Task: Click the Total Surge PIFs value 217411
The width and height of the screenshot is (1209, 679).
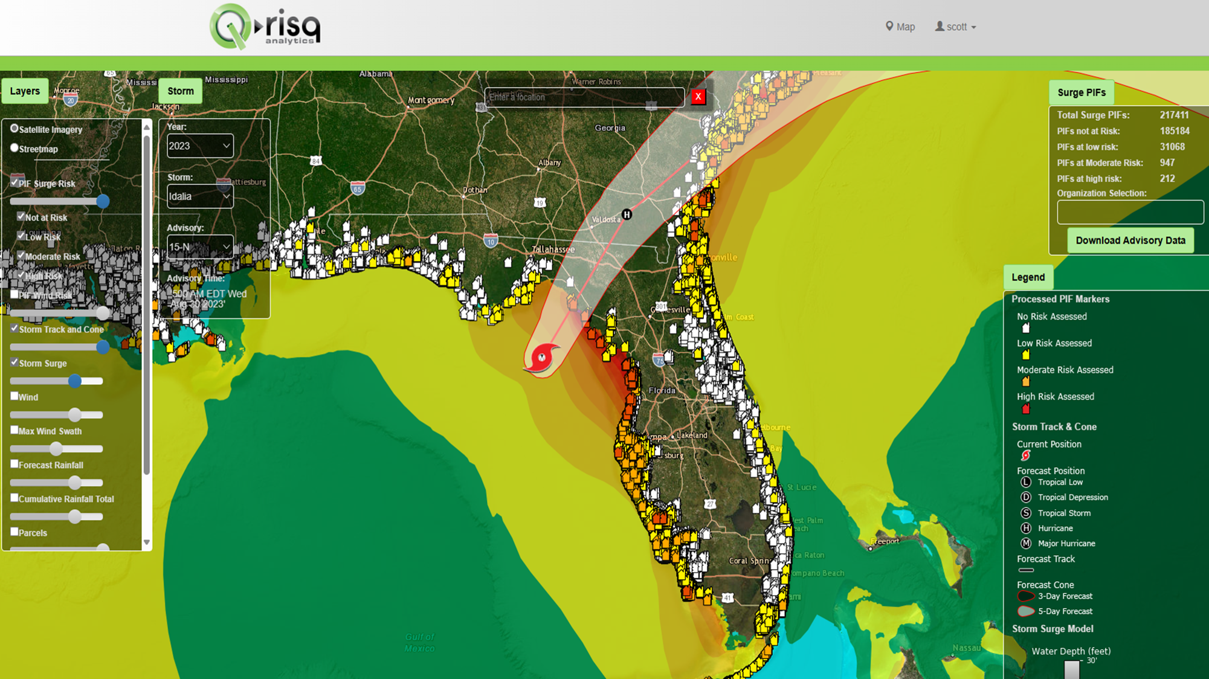Action: [x=1174, y=115]
